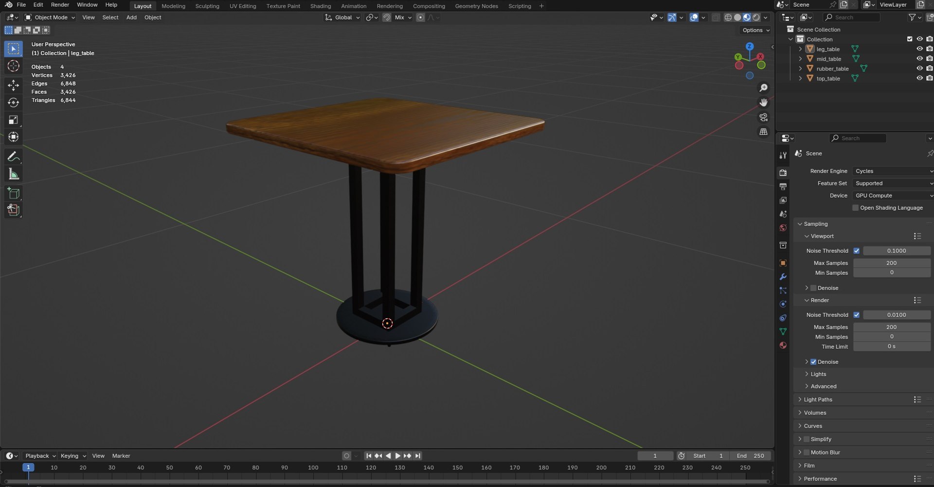Choose the Annotate tool

(14, 157)
